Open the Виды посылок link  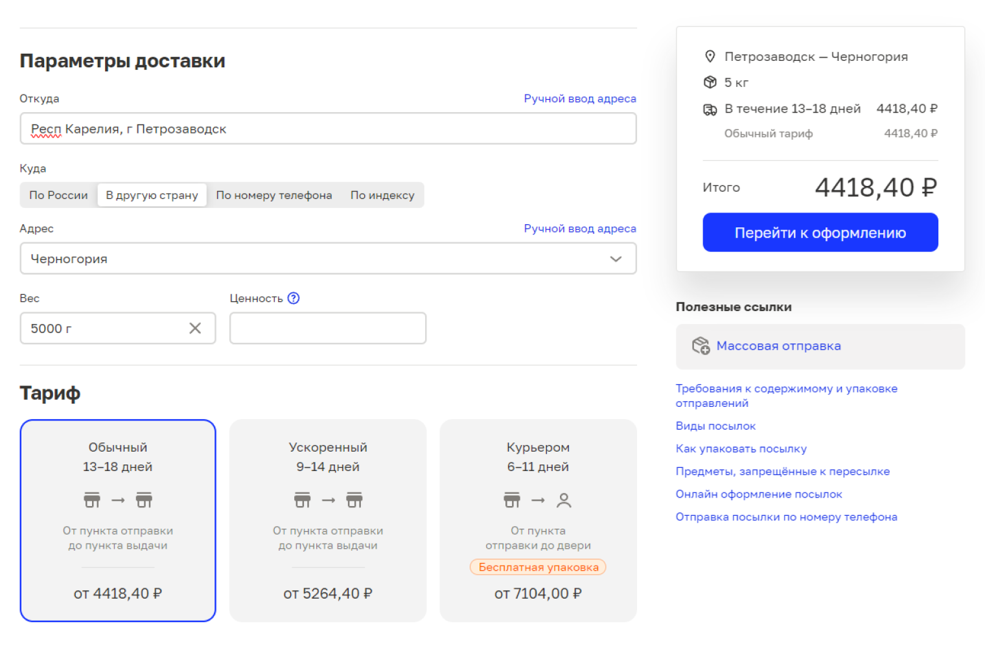pyautogui.click(x=715, y=426)
